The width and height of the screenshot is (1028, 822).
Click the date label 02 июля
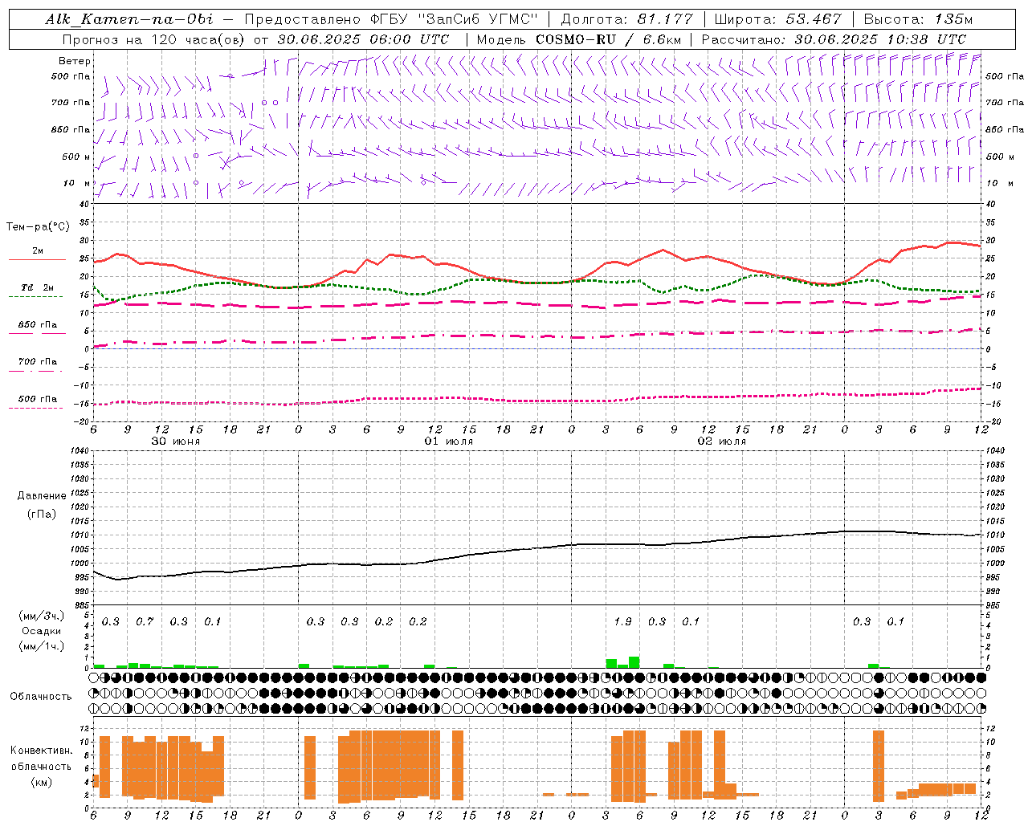click(x=722, y=442)
